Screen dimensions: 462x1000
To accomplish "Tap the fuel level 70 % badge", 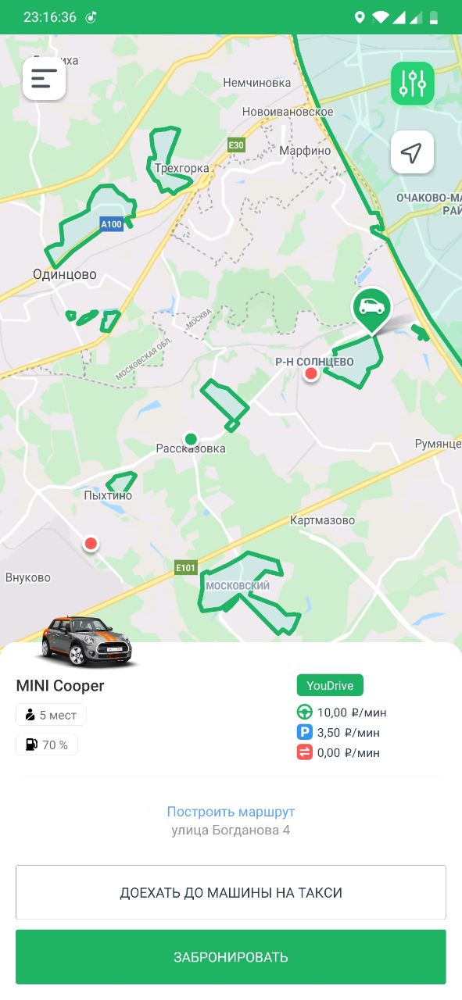I will [x=47, y=745].
